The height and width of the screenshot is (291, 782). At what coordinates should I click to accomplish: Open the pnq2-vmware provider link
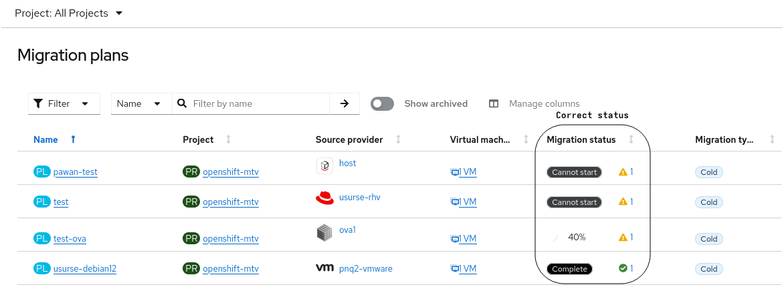[365, 269]
